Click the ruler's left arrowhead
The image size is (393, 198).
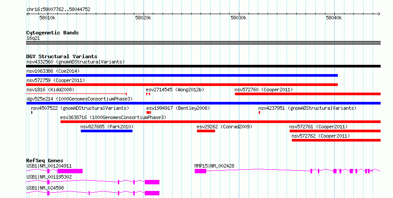click(27, 14)
